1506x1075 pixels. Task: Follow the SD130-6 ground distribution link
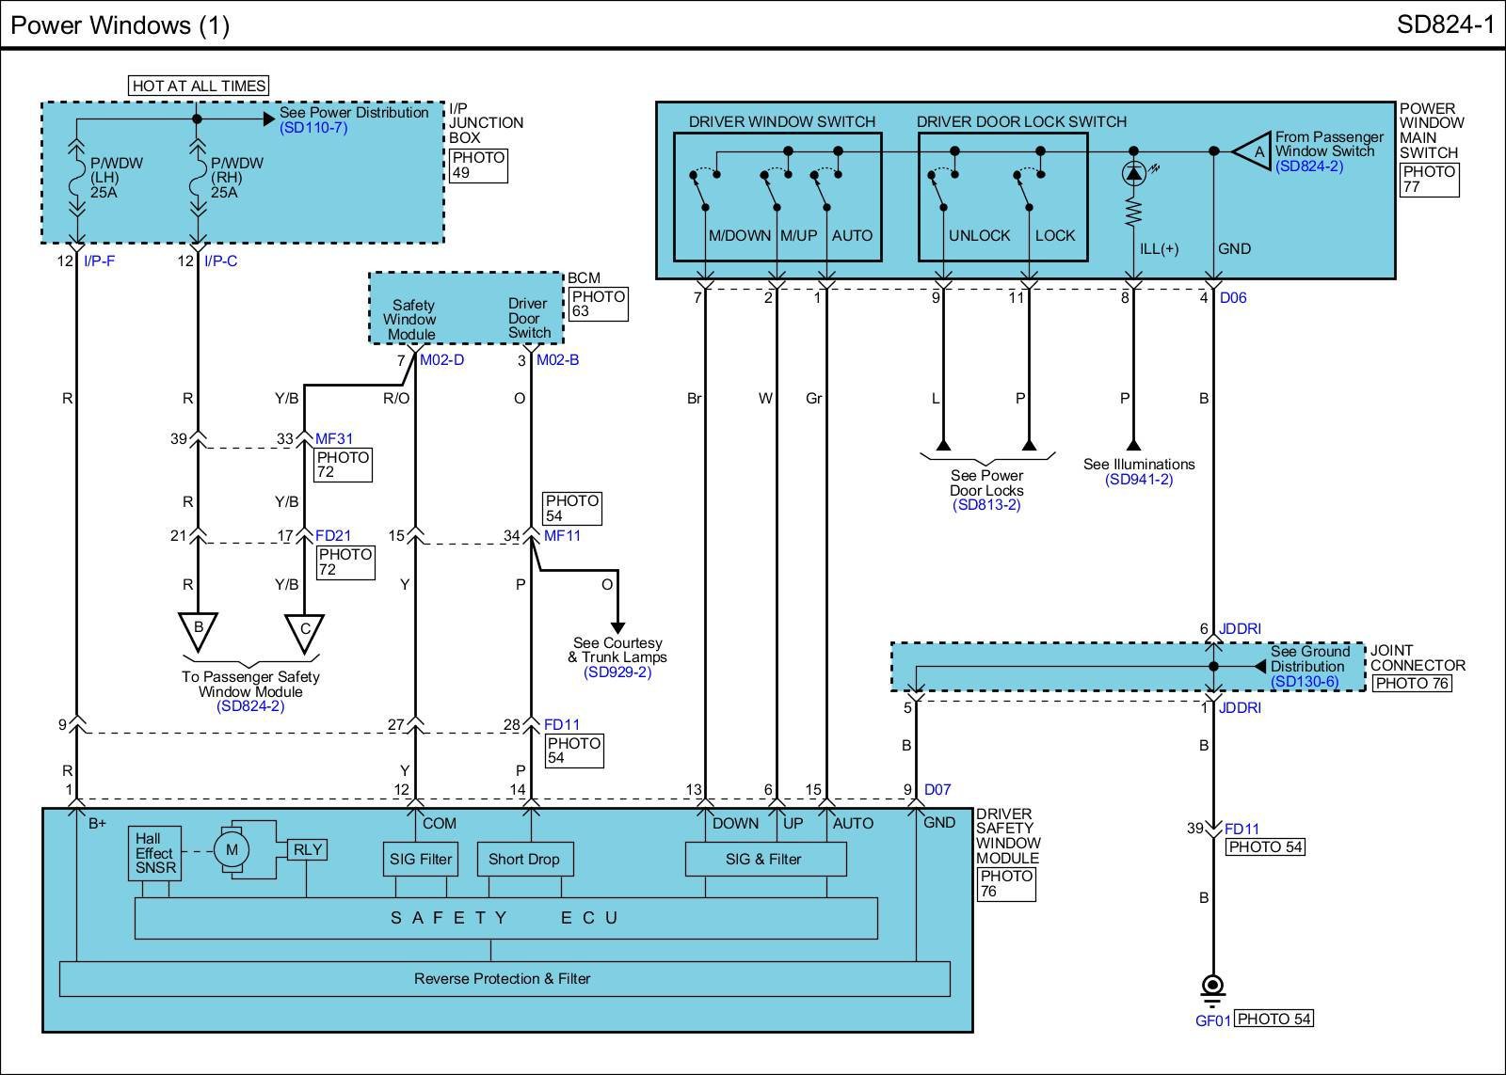(x=1304, y=682)
